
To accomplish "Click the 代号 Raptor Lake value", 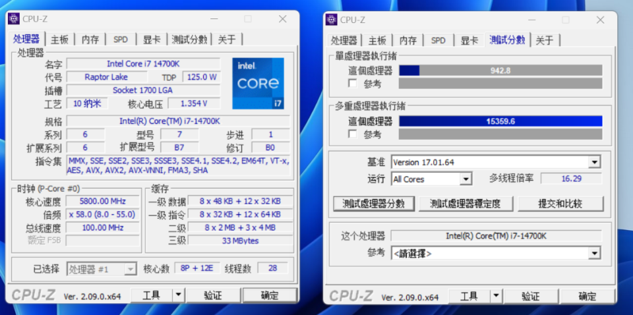I will coord(106,77).
